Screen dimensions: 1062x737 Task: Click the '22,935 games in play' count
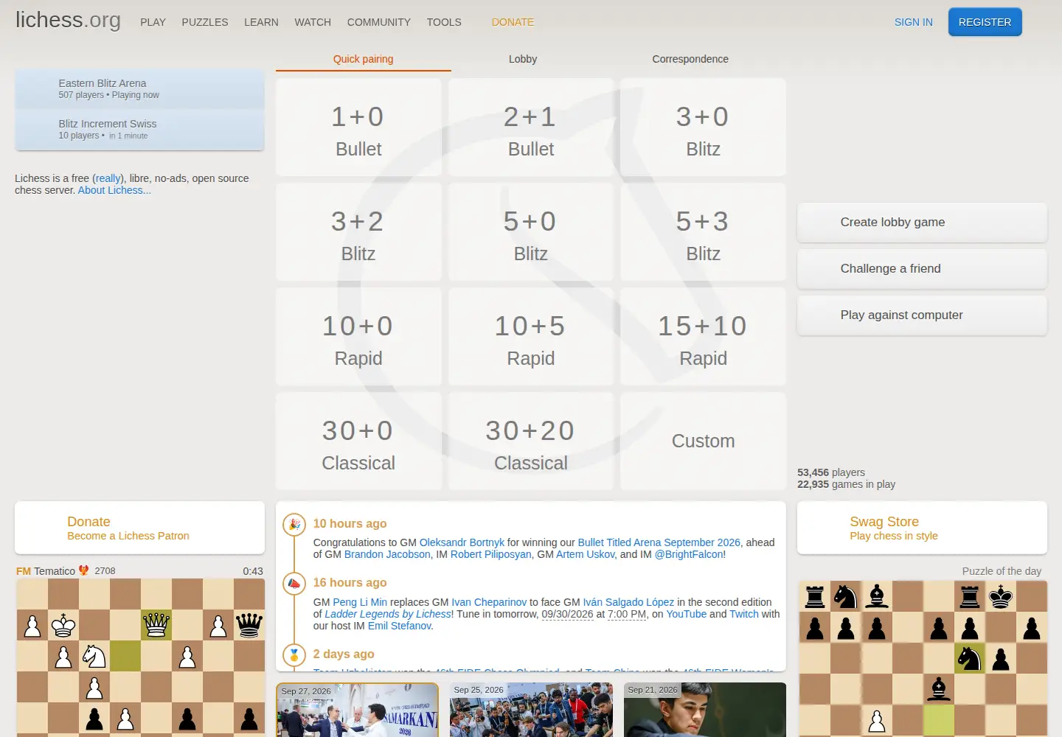pos(846,484)
